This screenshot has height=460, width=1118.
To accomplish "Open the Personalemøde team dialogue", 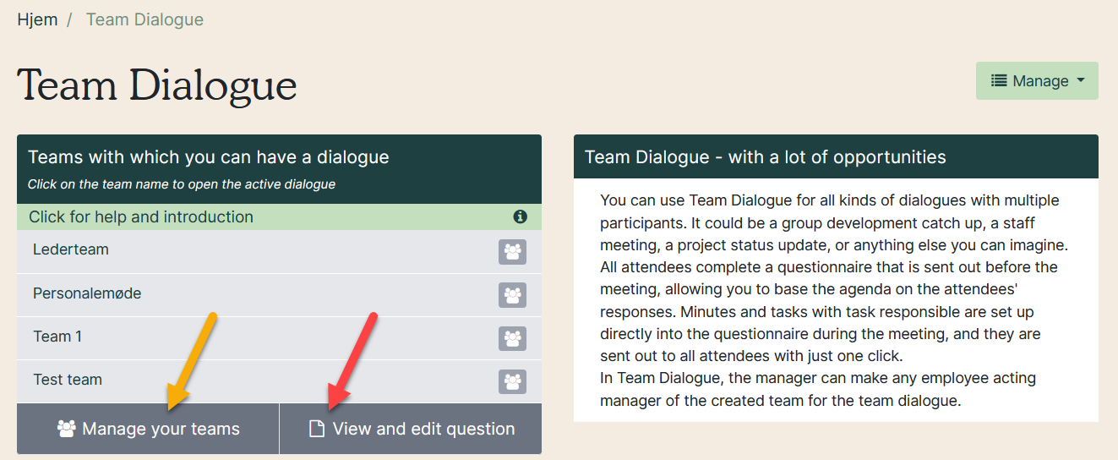I will point(87,293).
